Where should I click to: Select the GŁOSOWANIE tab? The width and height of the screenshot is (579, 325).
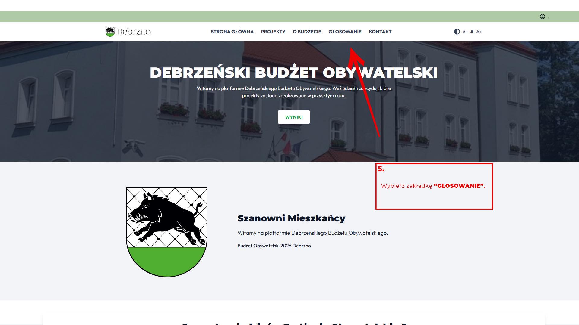[345, 32]
